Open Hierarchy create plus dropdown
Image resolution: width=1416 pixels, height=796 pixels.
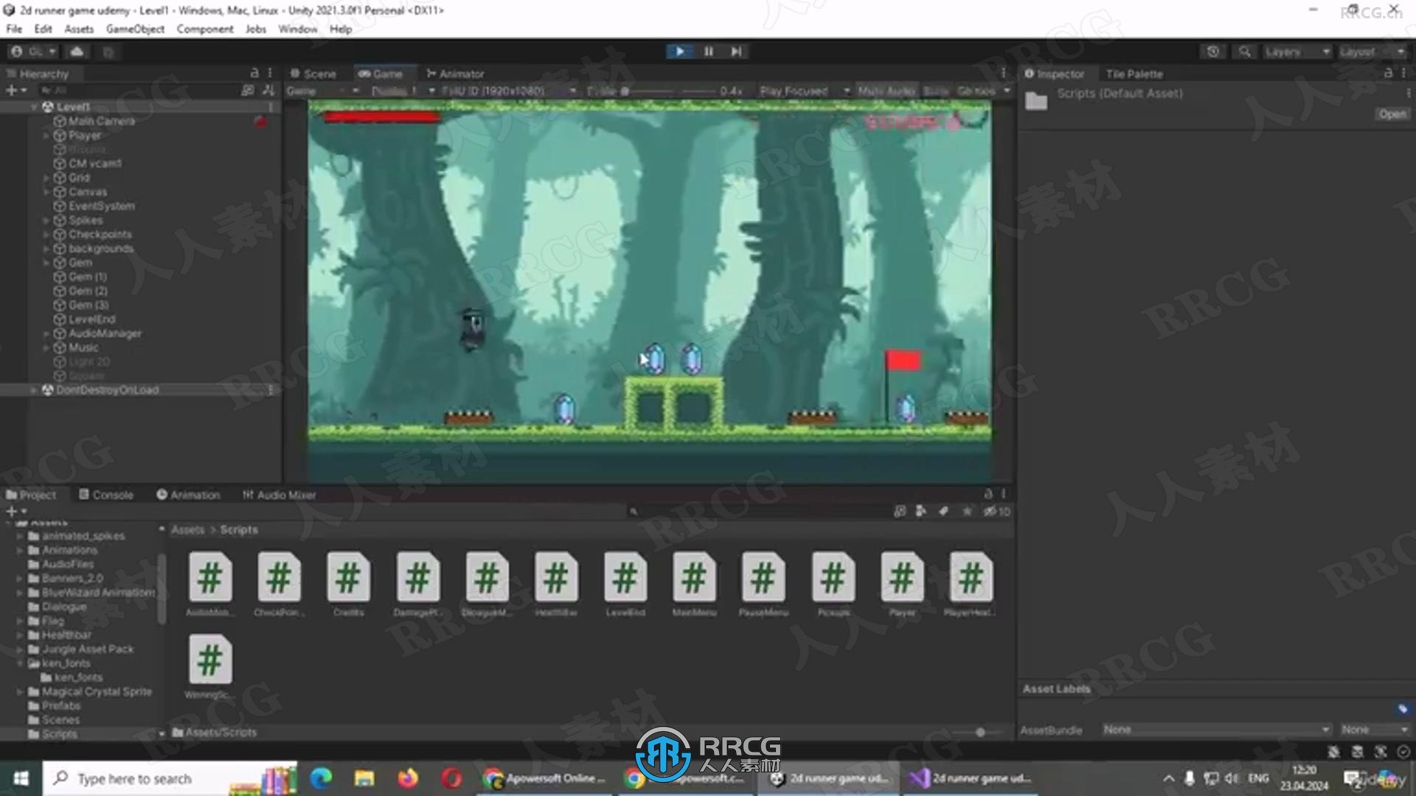(16, 90)
